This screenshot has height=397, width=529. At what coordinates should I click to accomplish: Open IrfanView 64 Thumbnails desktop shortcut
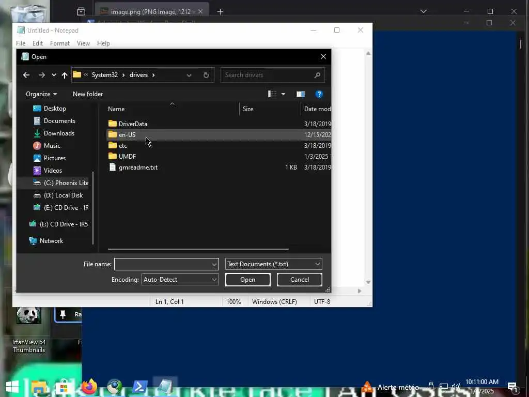[29, 329]
